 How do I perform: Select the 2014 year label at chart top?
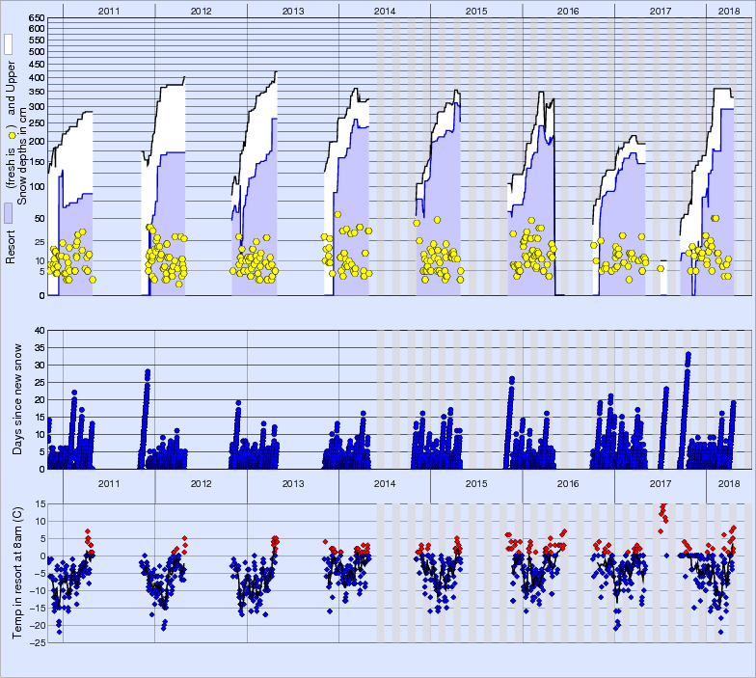385,10
